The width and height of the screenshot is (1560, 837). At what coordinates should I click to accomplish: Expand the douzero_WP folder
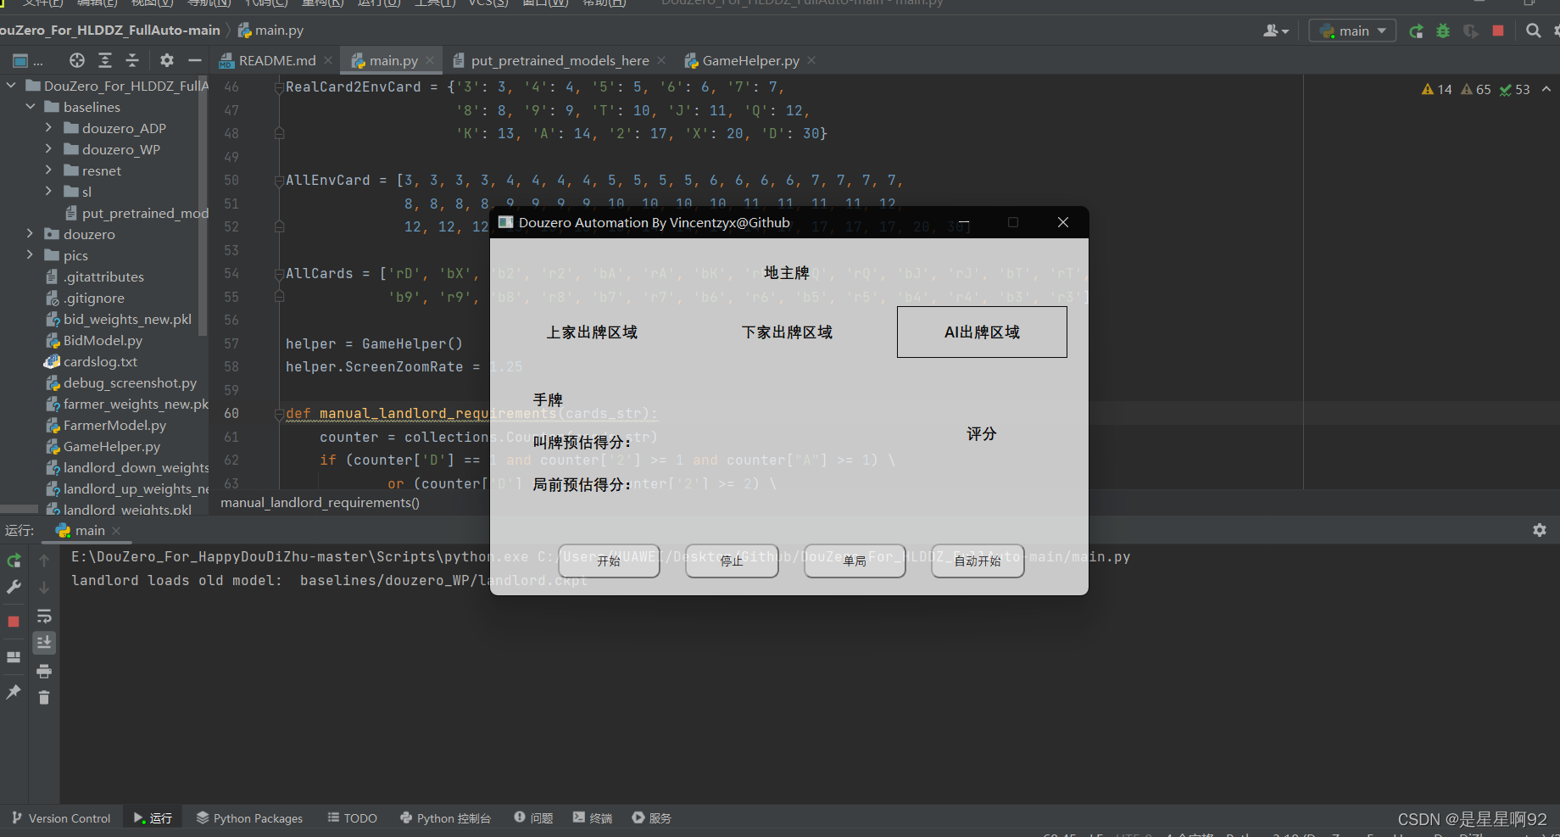48,149
